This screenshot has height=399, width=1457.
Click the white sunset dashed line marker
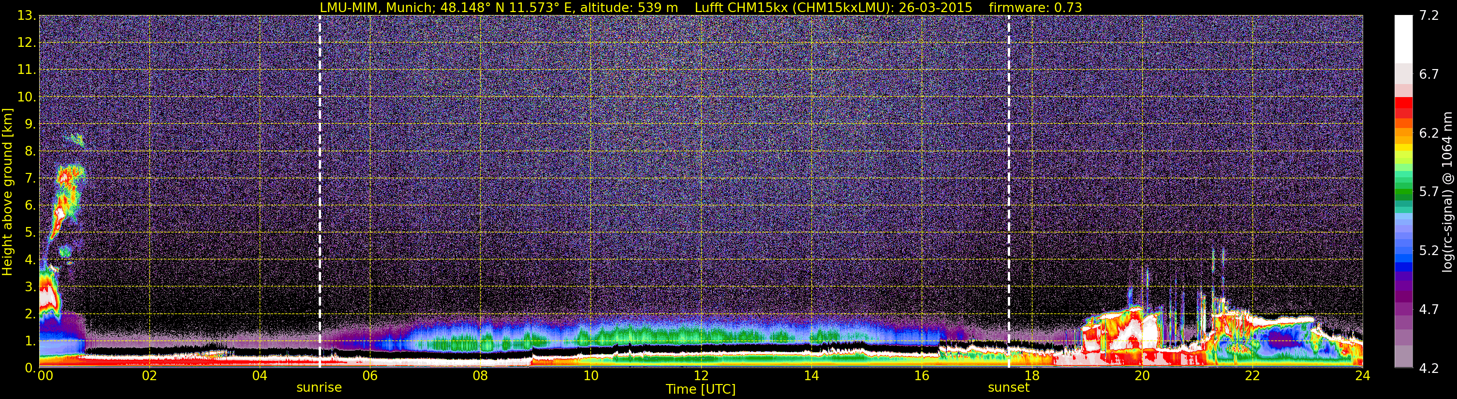coord(1008,191)
